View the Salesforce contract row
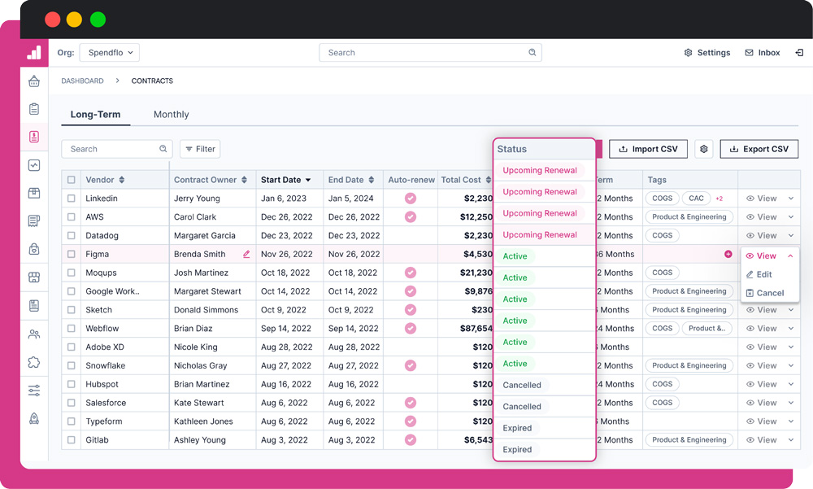This screenshot has width=813, height=489. click(761, 403)
